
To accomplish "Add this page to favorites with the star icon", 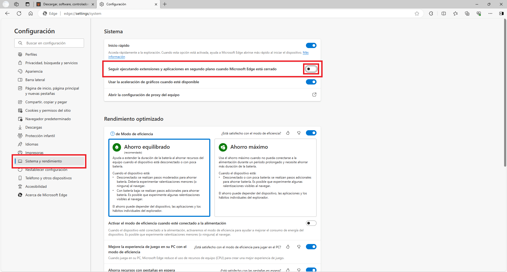I will click(x=417, y=13).
